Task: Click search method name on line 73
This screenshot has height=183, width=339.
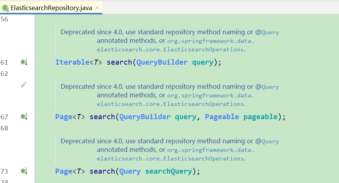Action: pyautogui.click(x=102, y=171)
